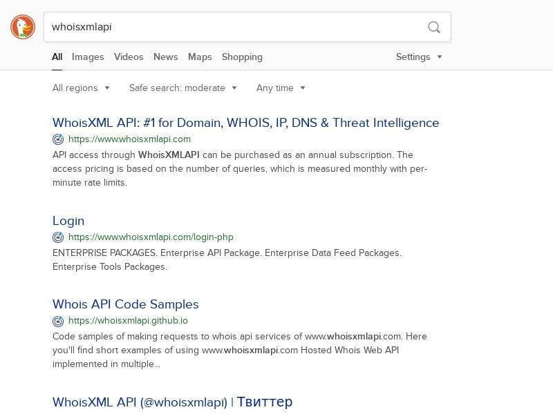Open the Login search result title
The width and height of the screenshot is (553, 414).
[68, 221]
